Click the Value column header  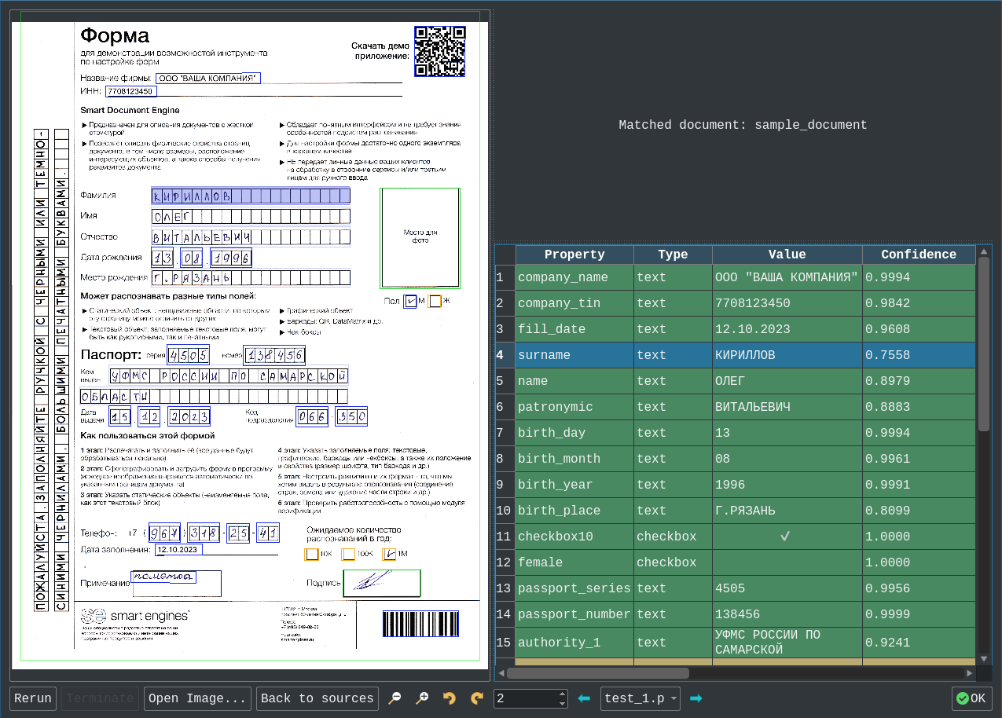[787, 255]
